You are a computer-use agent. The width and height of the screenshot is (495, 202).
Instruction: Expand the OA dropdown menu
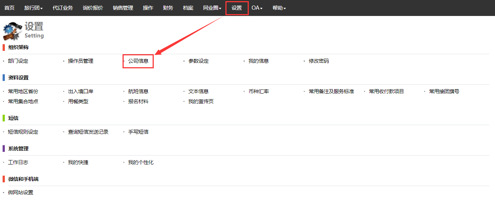257,8
